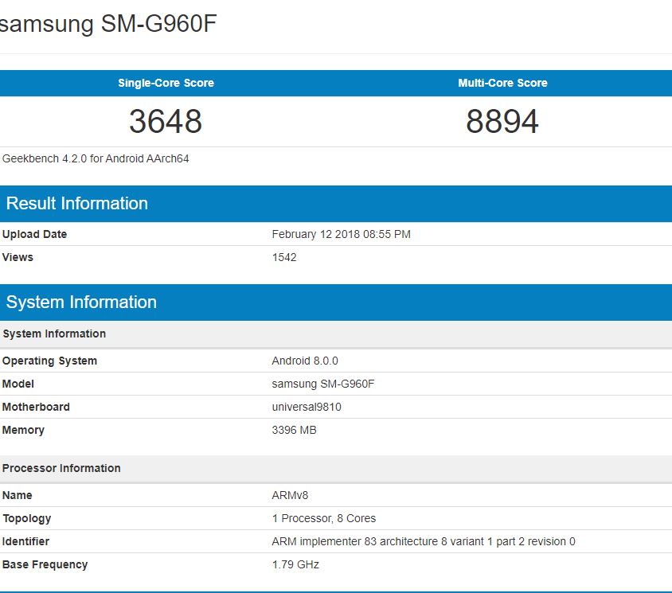Click the System Information blue section header
The width and height of the screenshot is (672, 593).
[x=81, y=302]
